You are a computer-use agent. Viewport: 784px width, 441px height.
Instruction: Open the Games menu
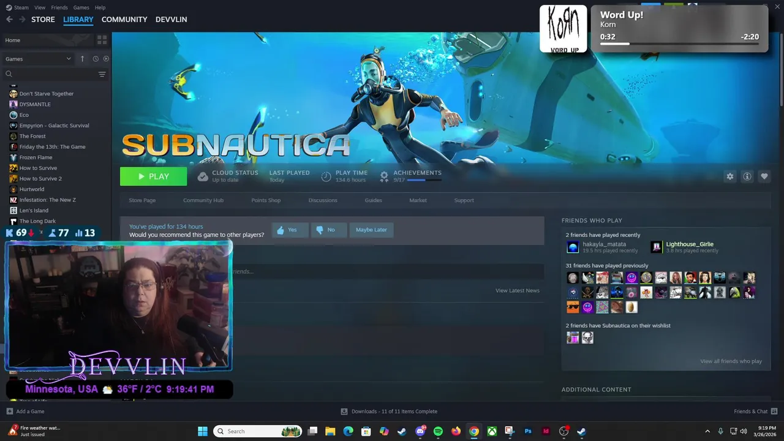tap(81, 7)
